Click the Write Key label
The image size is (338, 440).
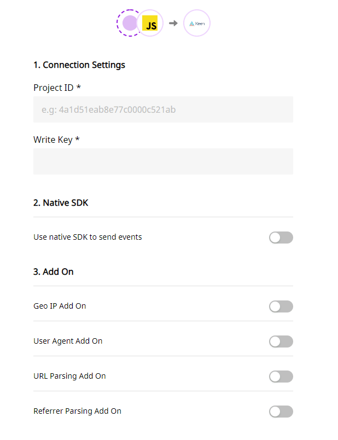[57, 140]
